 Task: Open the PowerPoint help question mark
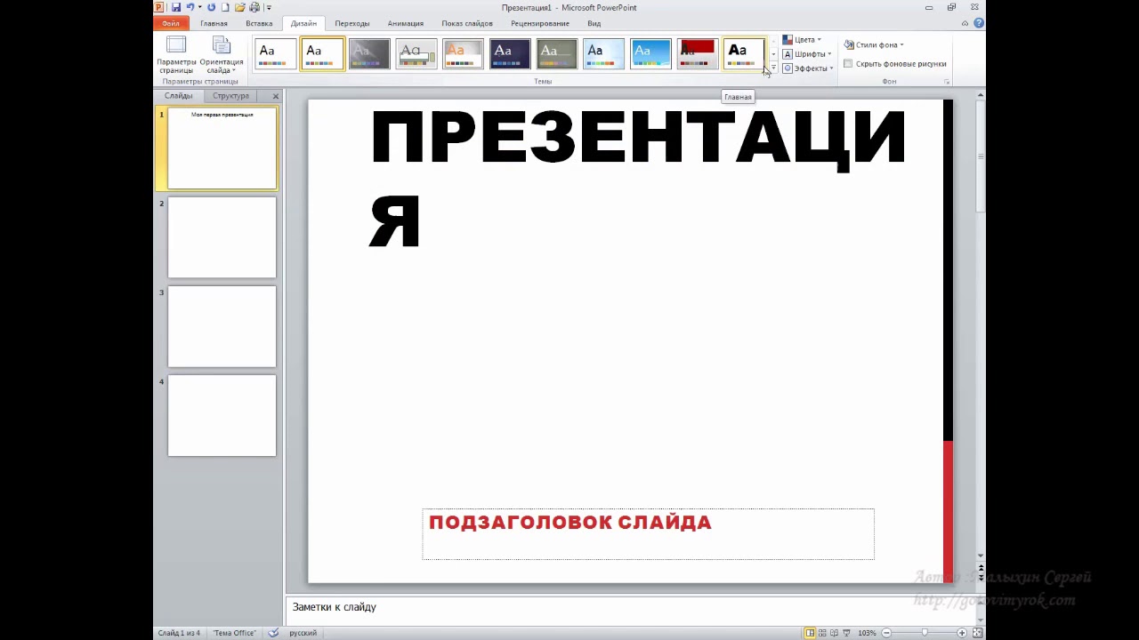click(979, 23)
